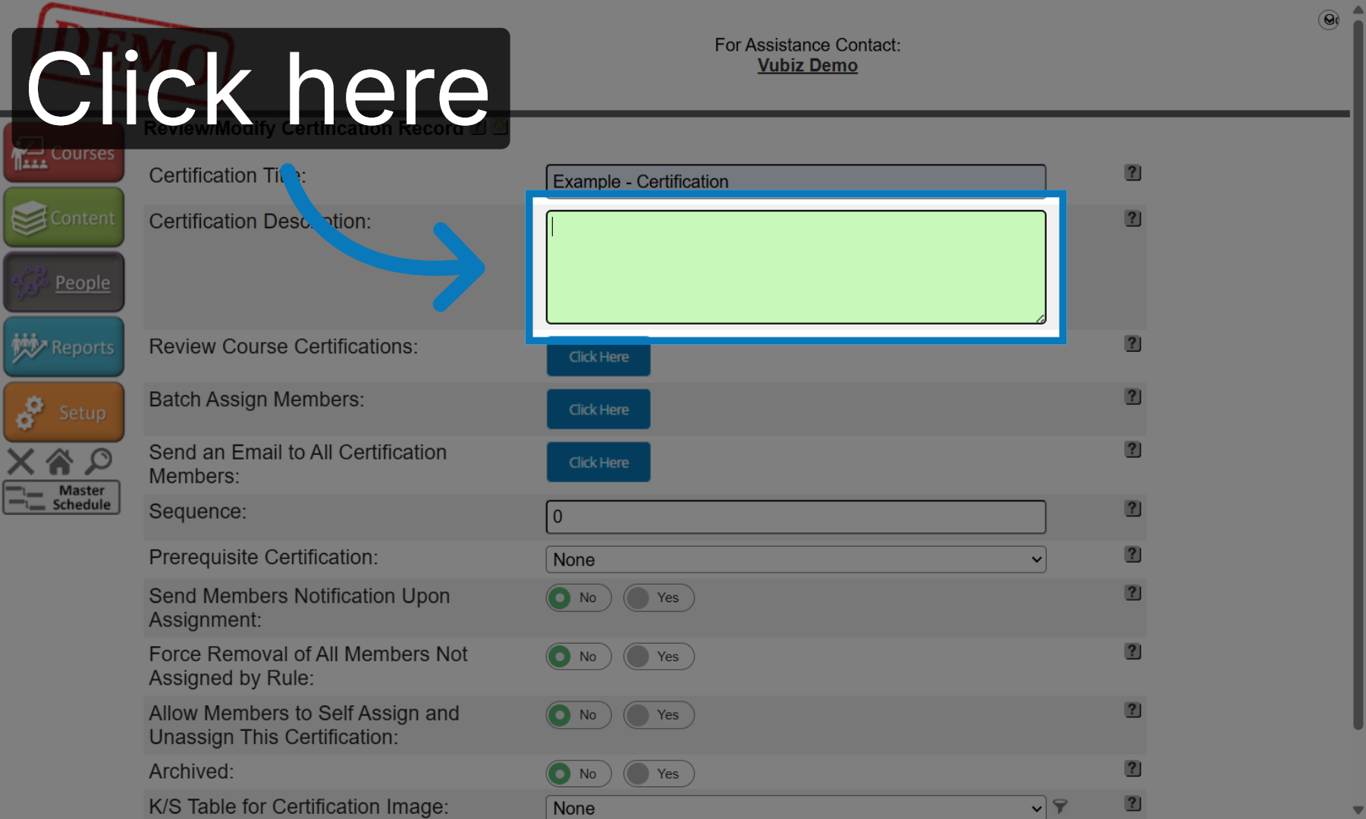Screen dimensions: 1366x819
Task: Select Yes for Archived
Action: coord(658,774)
